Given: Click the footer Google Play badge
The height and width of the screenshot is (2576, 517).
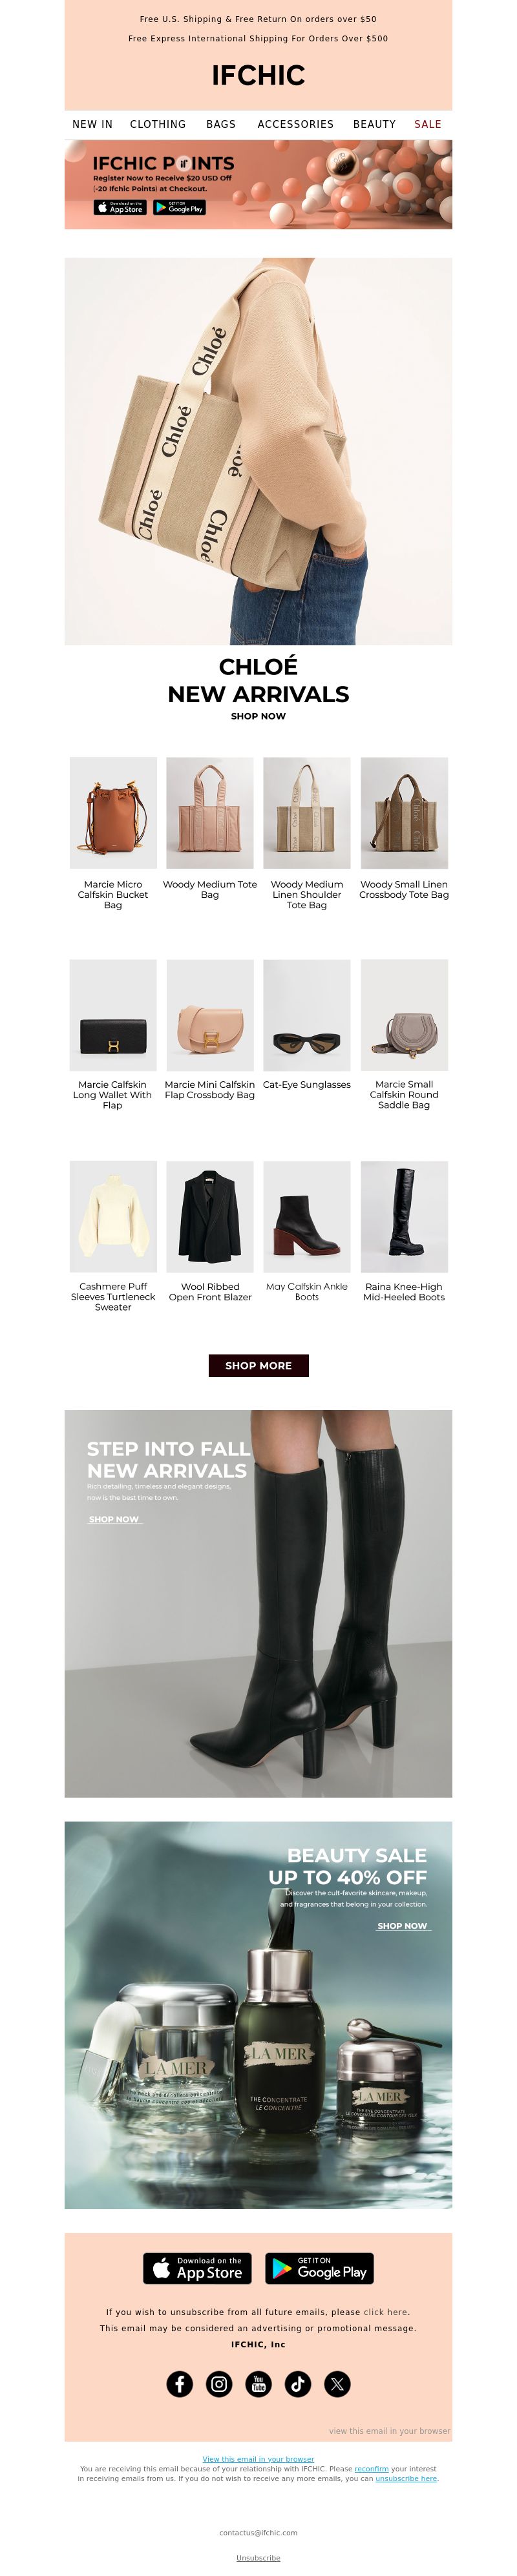Looking at the screenshot, I should pos(319,2268).
